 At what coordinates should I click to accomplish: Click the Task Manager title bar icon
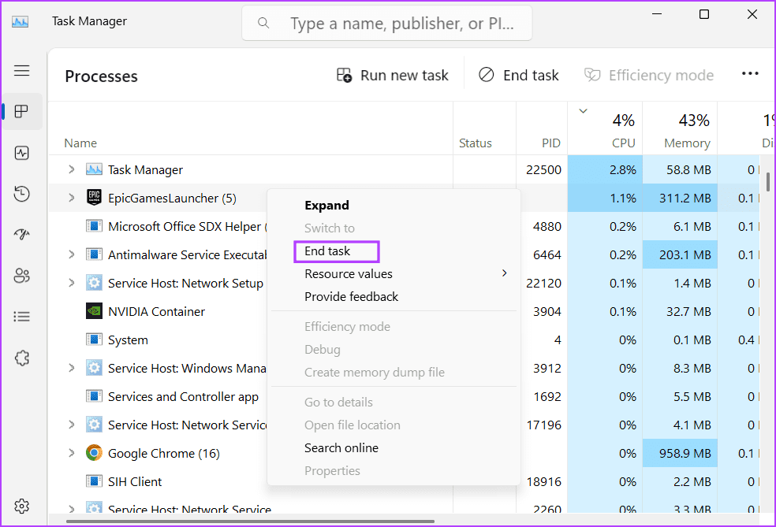tap(21, 22)
